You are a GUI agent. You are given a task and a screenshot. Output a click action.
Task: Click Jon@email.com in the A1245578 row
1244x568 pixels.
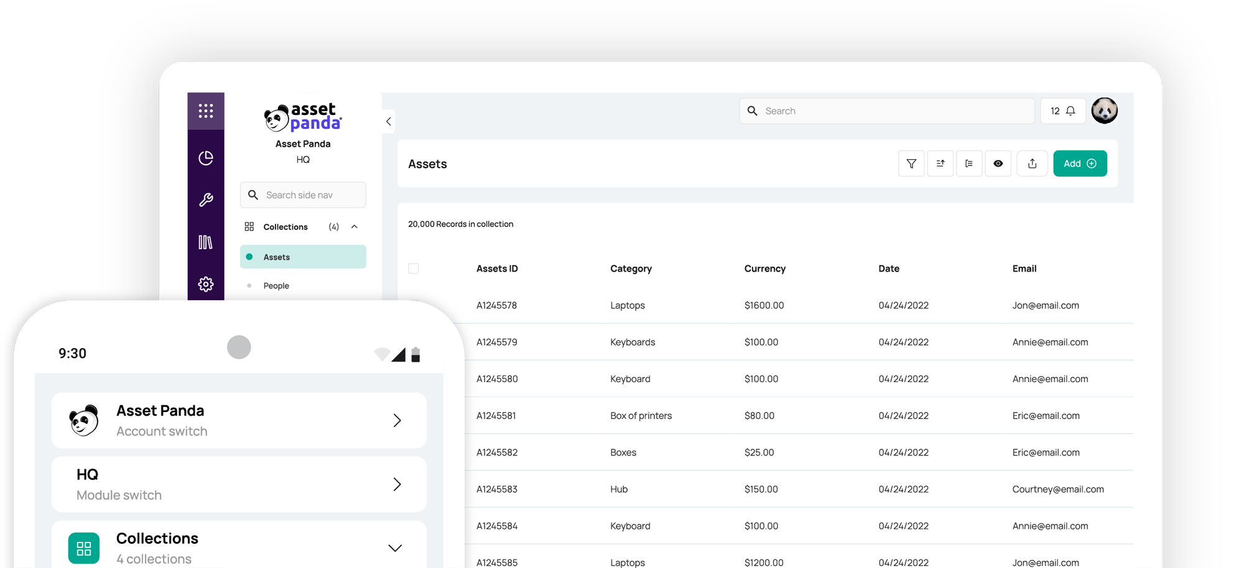(1046, 305)
